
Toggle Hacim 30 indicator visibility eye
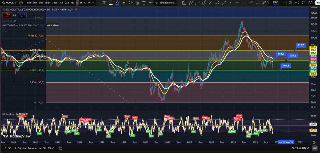[15, 21]
